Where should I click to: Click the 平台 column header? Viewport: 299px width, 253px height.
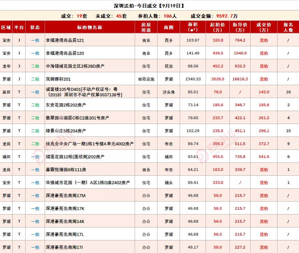click(x=19, y=27)
